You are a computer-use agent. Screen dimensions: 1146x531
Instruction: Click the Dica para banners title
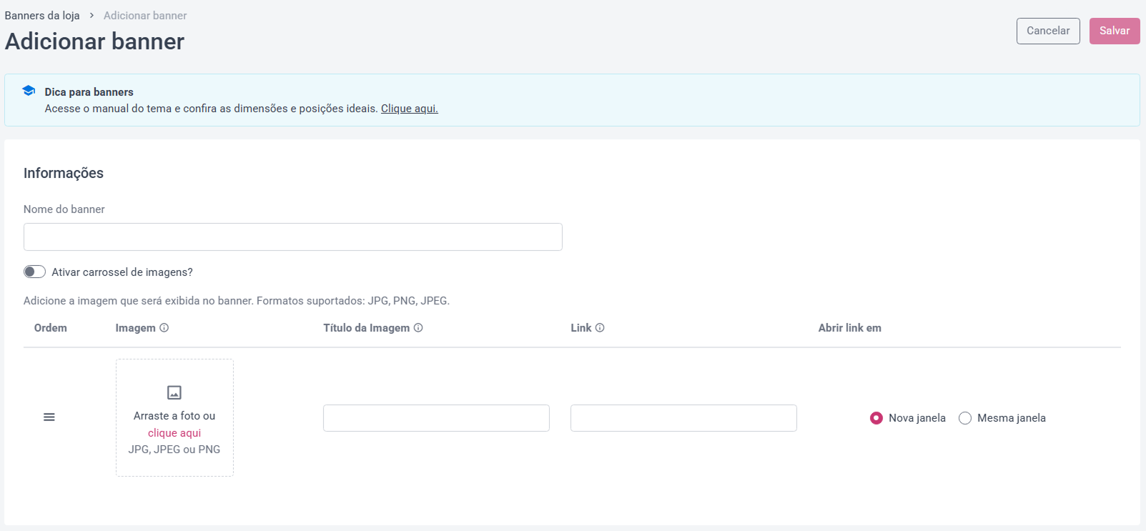click(89, 92)
